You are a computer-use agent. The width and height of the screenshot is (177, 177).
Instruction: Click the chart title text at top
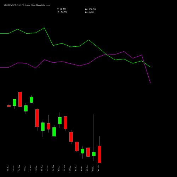[x=27, y=5]
